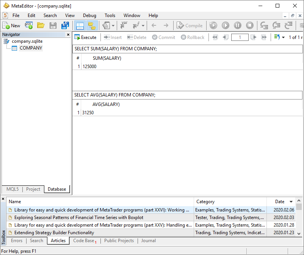304x255 pixels.
Task: Open file folder icon
Action: (x=41, y=26)
